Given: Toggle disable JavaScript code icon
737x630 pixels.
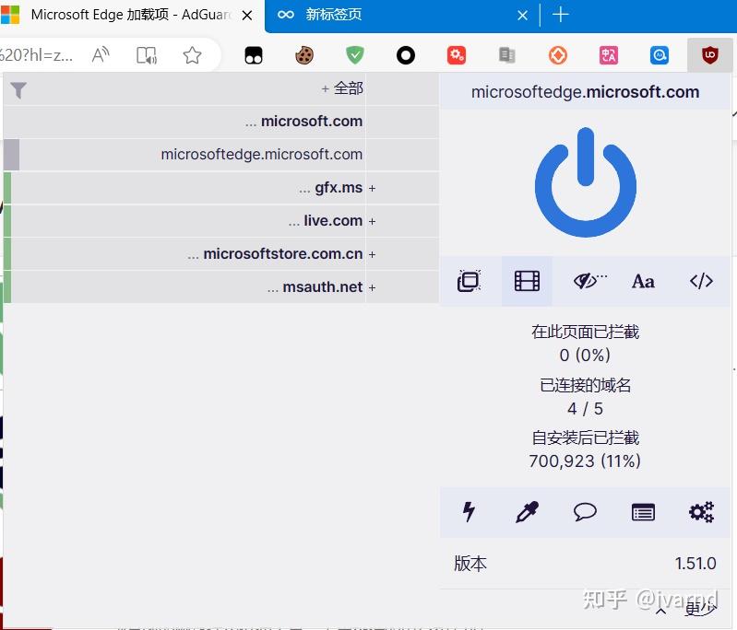Looking at the screenshot, I should point(701,281).
